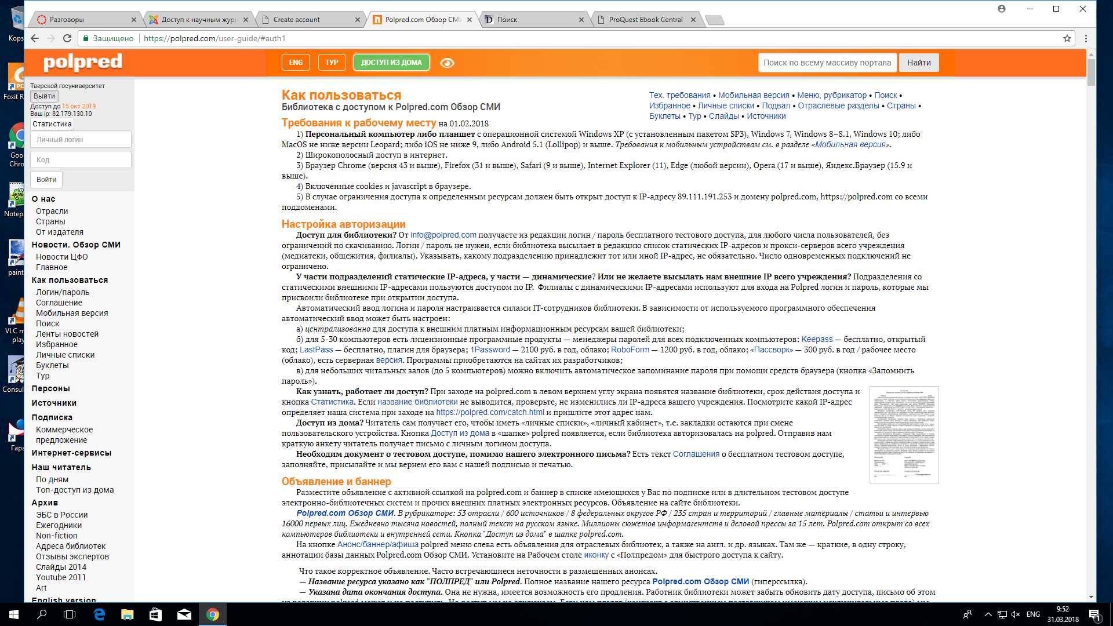The image size is (1113, 626).
Task: Open Microsoft Edge from the taskbar
Action: [99, 614]
